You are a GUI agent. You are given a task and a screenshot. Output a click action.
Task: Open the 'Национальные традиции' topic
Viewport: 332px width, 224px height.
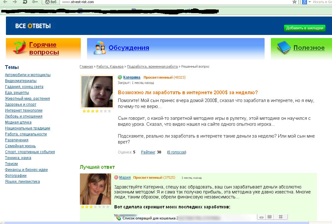click(27, 128)
